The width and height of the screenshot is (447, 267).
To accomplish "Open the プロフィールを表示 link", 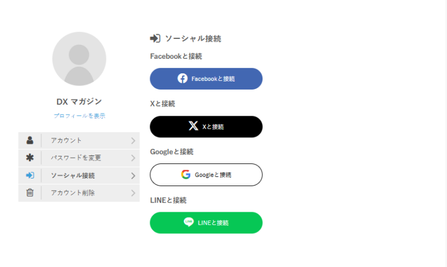I will coord(79,116).
